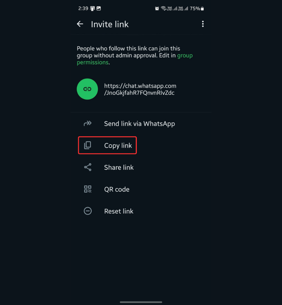Tap the back arrow icon
Image resolution: width=282 pixels, height=305 pixels.
[x=80, y=24]
